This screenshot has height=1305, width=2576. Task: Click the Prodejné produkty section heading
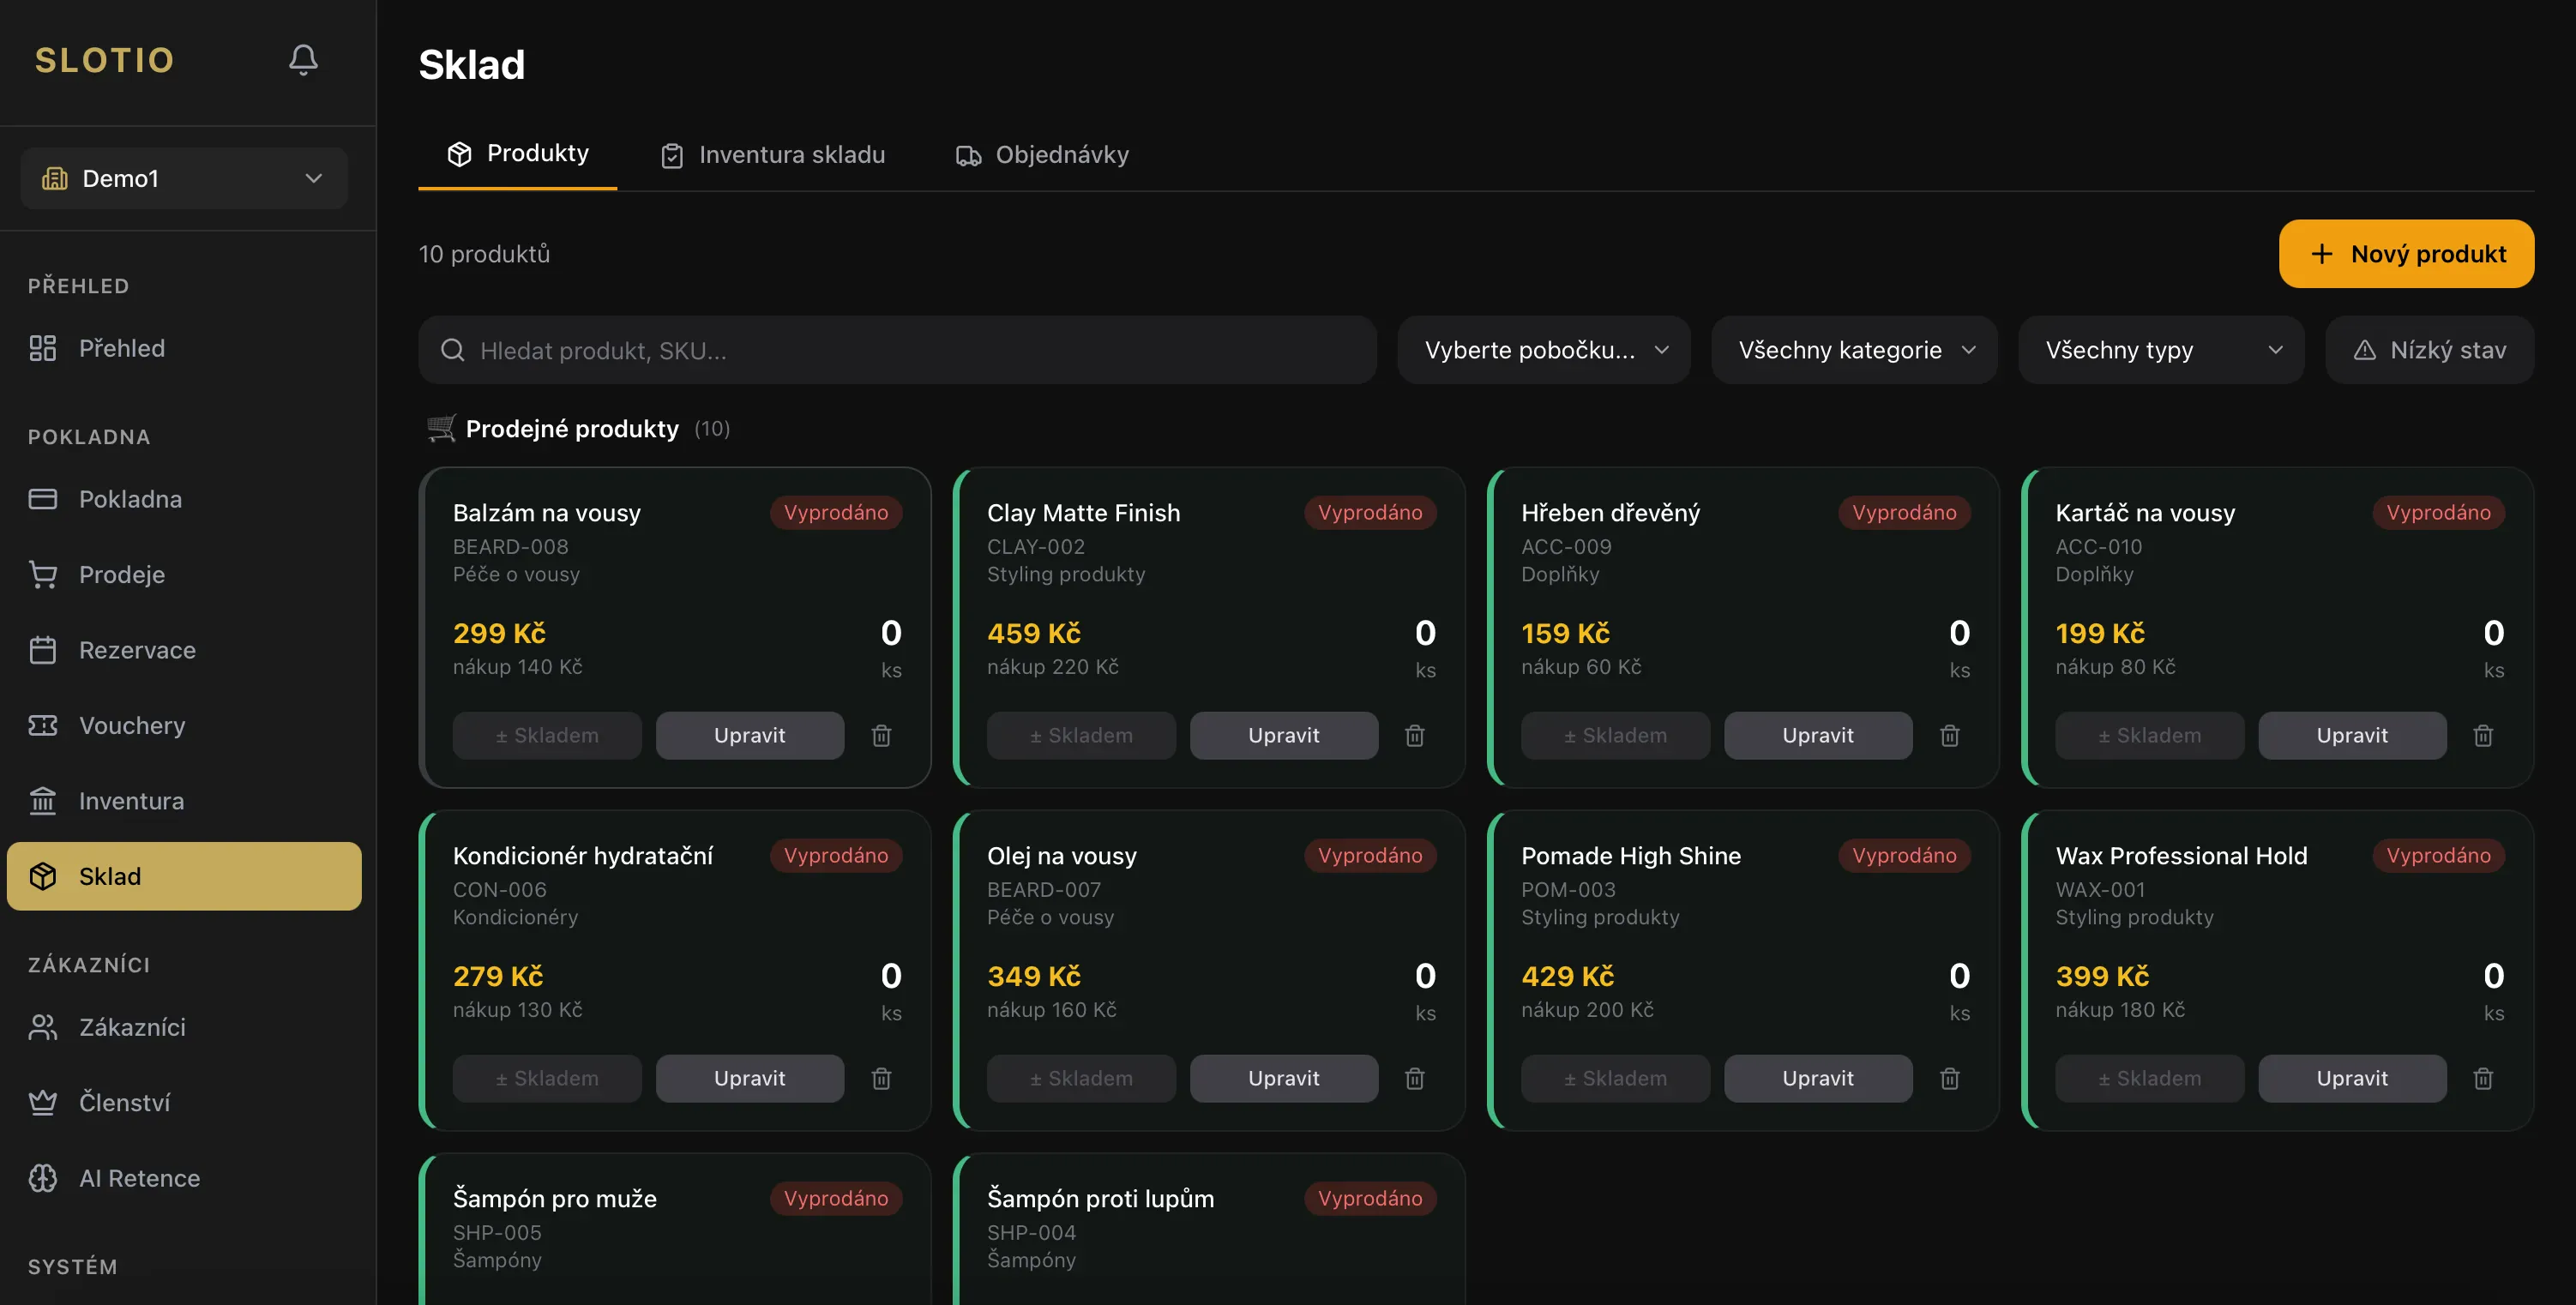click(x=572, y=429)
